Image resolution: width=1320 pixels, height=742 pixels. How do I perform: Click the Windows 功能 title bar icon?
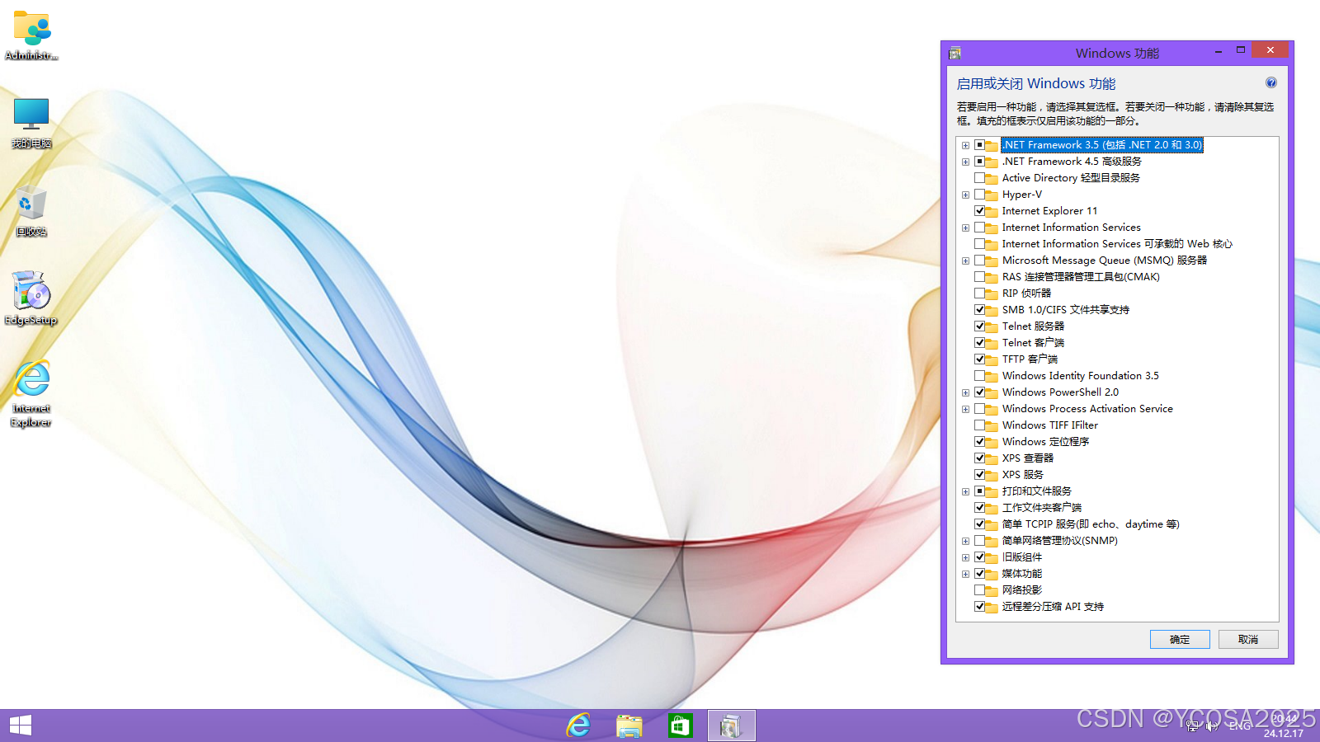[955, 53]
